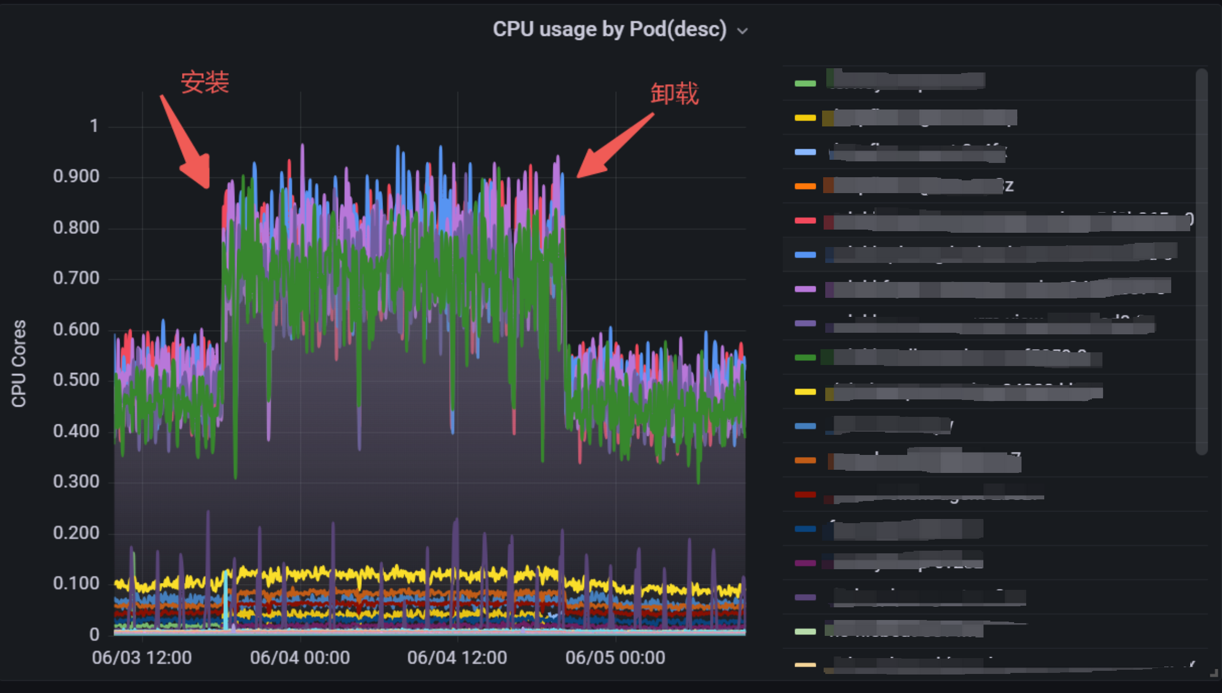Click the pale green legend series color icon
This screenshot has height=693, width=1222.
pyautogui.click(x=805, y=631)
